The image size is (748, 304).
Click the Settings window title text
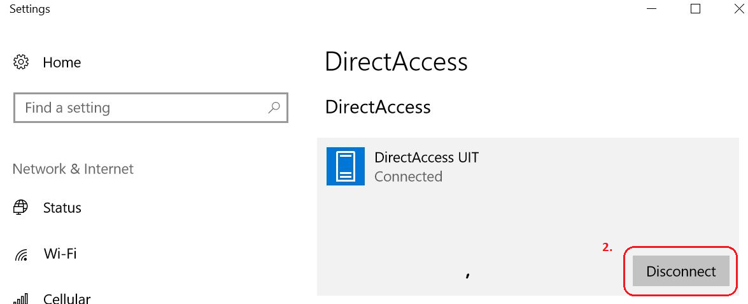30,9
